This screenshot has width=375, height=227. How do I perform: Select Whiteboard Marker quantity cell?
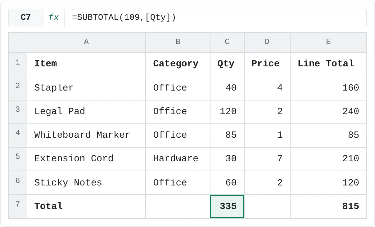pos(227,135)
